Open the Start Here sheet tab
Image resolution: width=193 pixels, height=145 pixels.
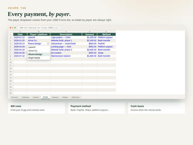click(15, 97)
